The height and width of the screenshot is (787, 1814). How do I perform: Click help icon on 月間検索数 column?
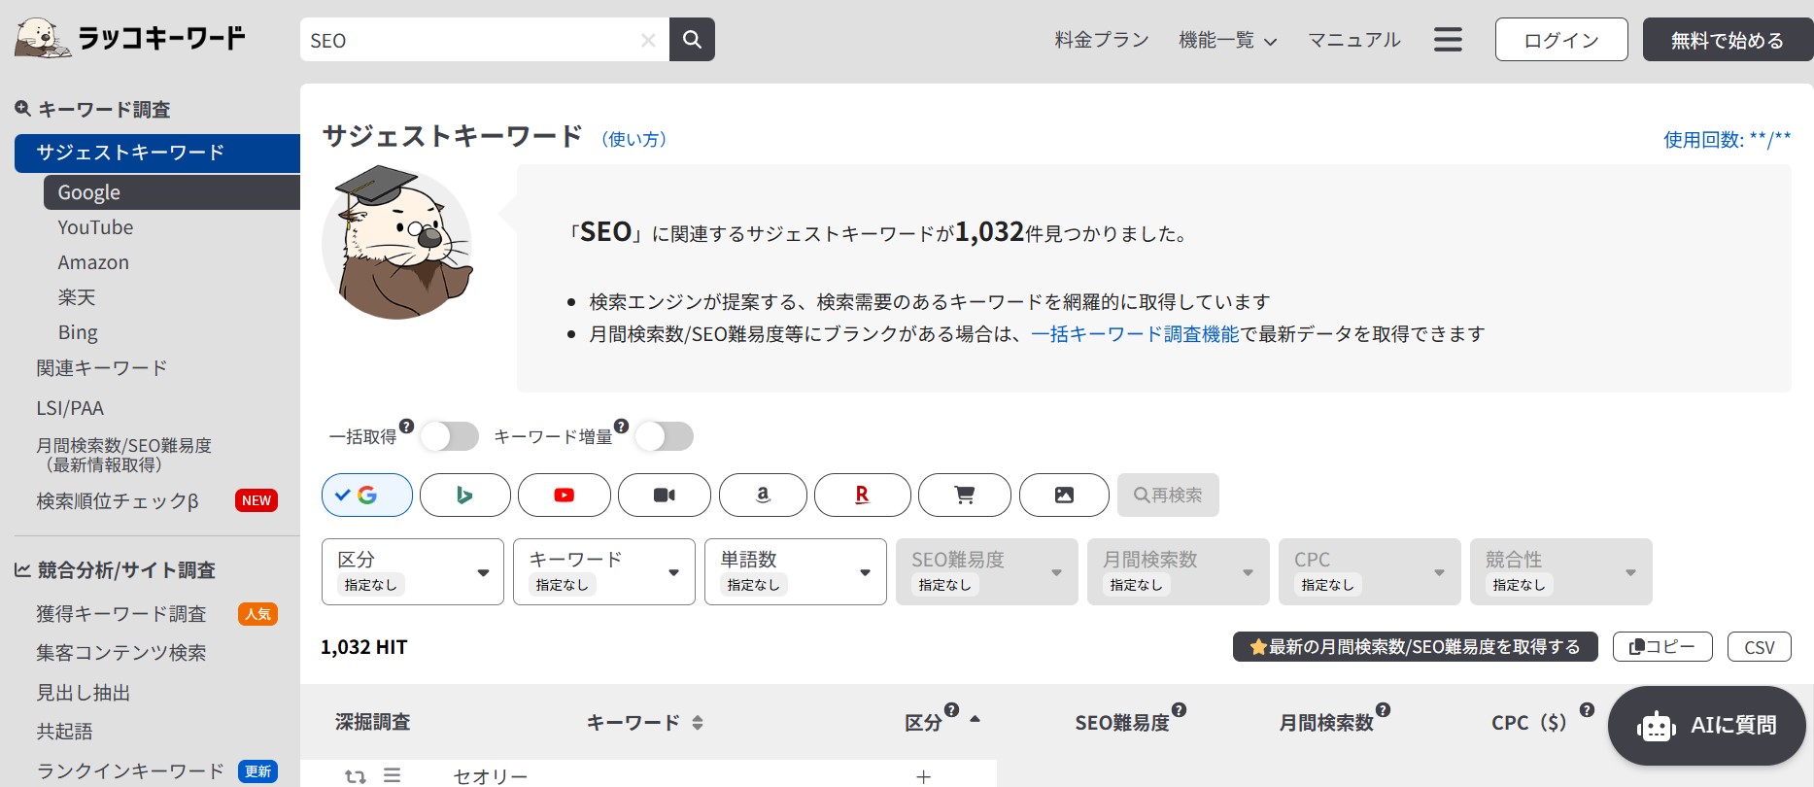[1383, 710]
